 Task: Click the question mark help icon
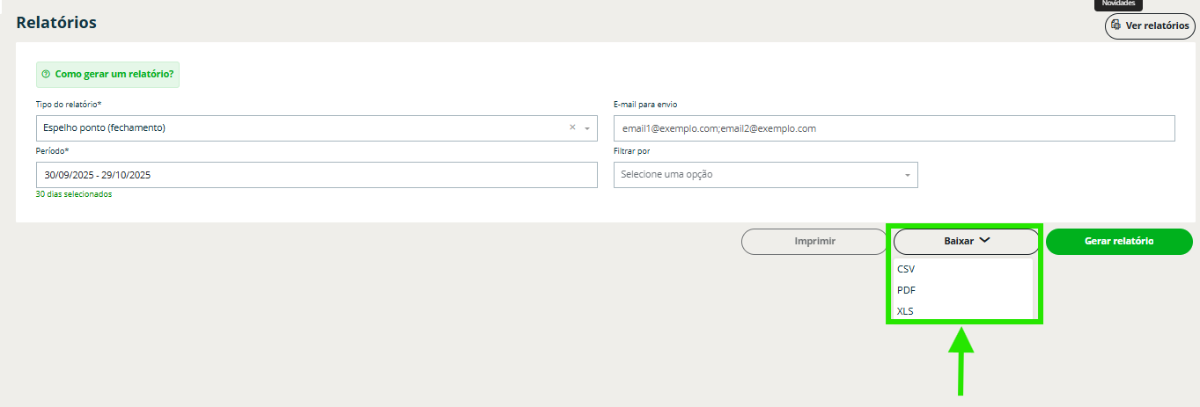(46, 75)
